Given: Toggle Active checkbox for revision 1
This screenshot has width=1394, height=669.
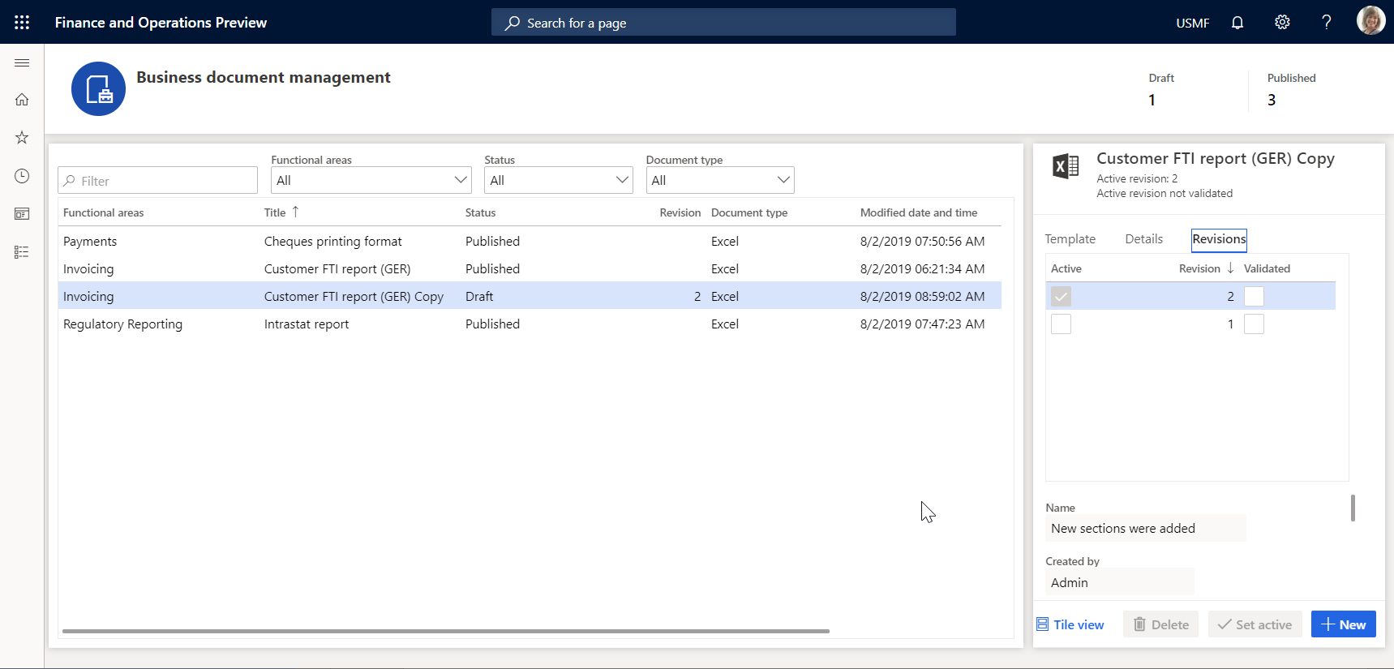Looking at the screenshot, I should tap(1061, 324).
